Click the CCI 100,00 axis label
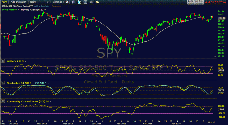228x125 pixels. pyautogui.click(x=221, y=106)
